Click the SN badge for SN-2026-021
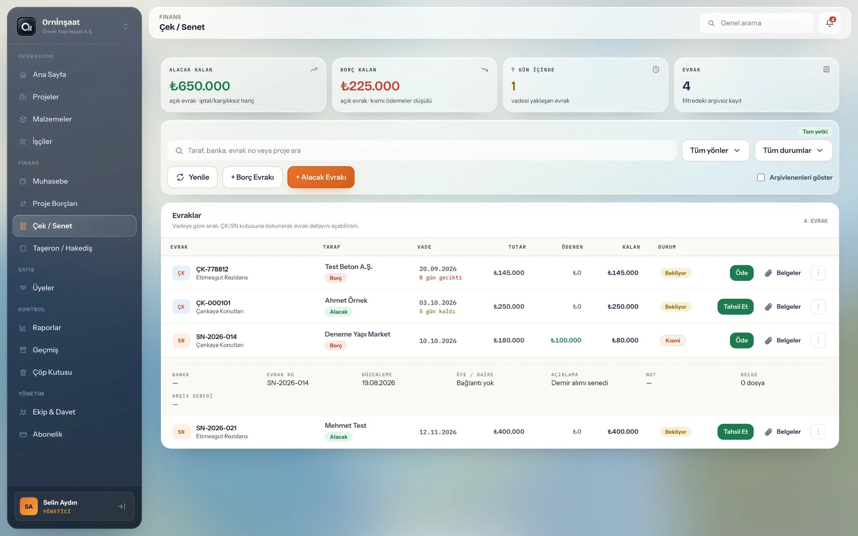 [181, 432]
